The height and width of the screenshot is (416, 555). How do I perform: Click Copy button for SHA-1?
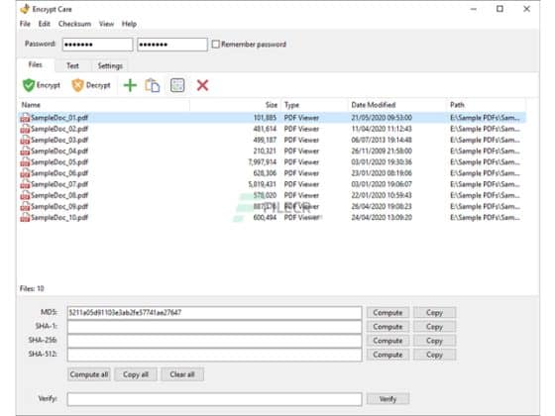pyautogui.click(x=435, y=327)
